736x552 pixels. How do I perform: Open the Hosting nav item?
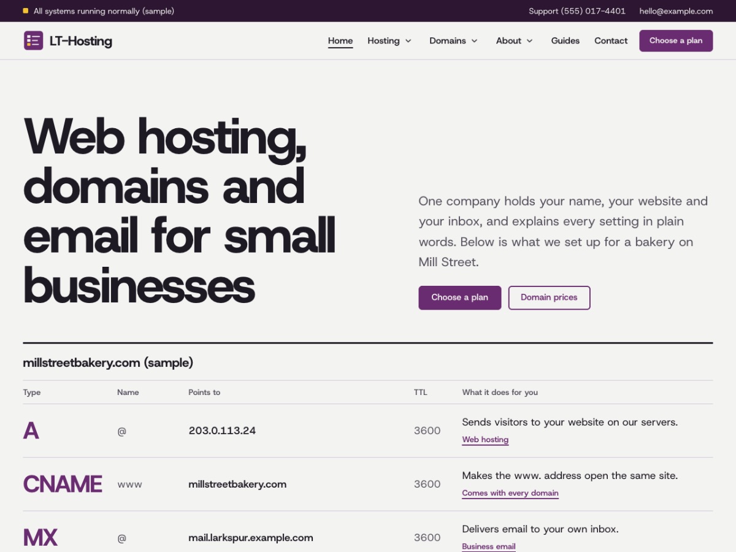384,40
